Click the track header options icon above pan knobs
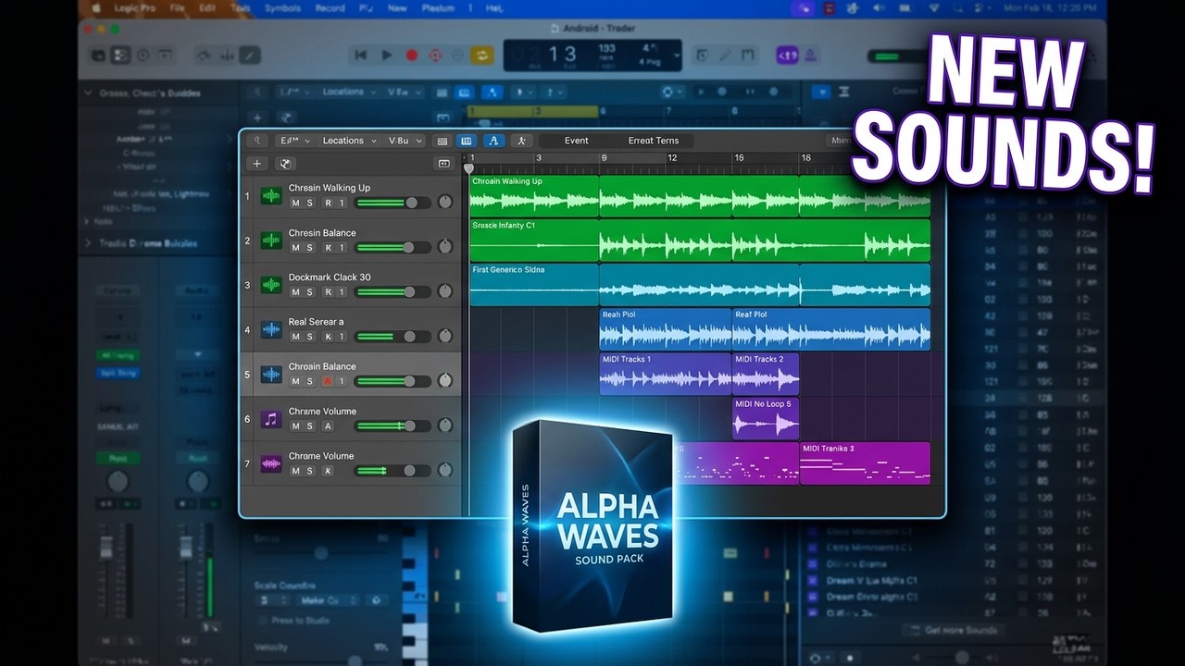This screenshot has height=666, width=1185. coord(443,164)
